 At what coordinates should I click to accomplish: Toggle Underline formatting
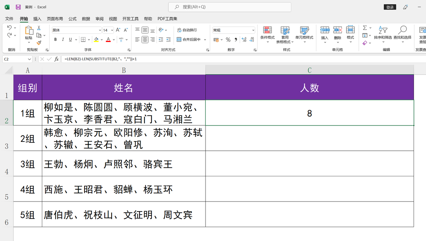click(x=70, y=39)
